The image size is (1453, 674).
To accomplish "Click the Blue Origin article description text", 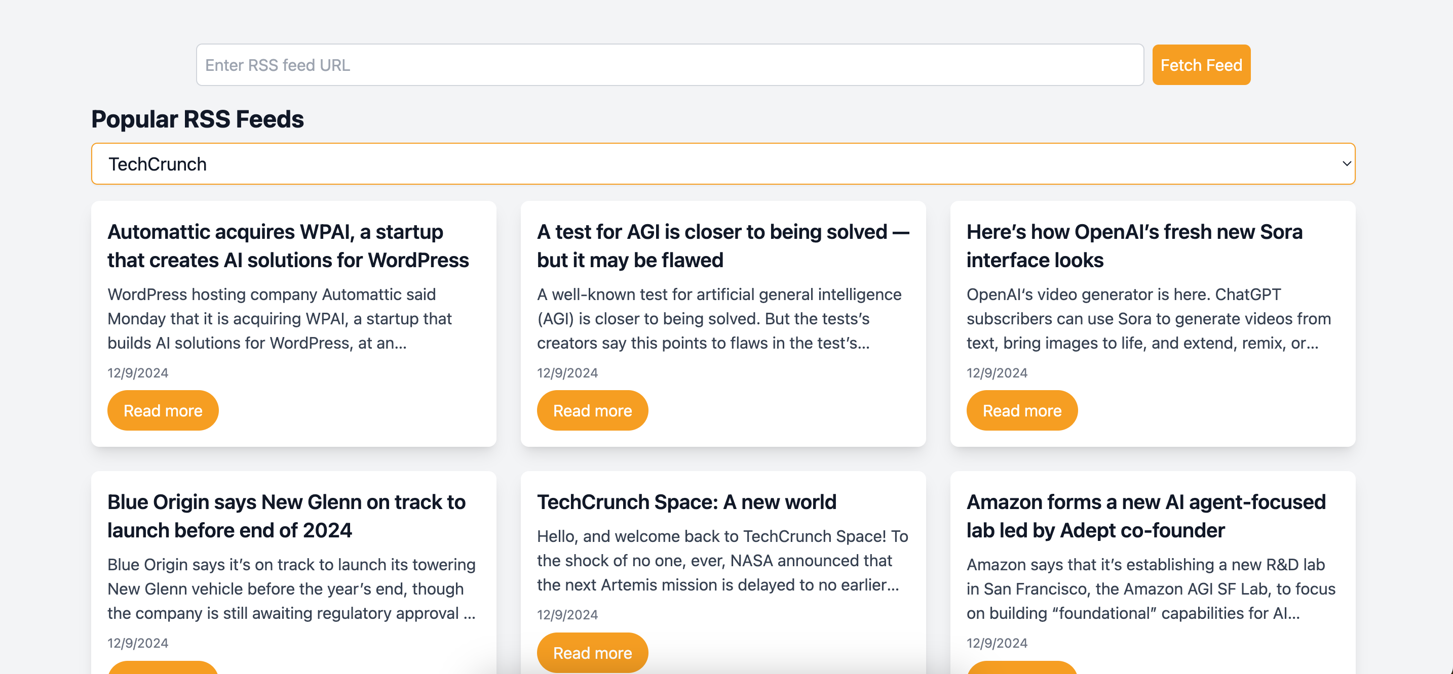I will pyautogui.click(x=291, y=588).
